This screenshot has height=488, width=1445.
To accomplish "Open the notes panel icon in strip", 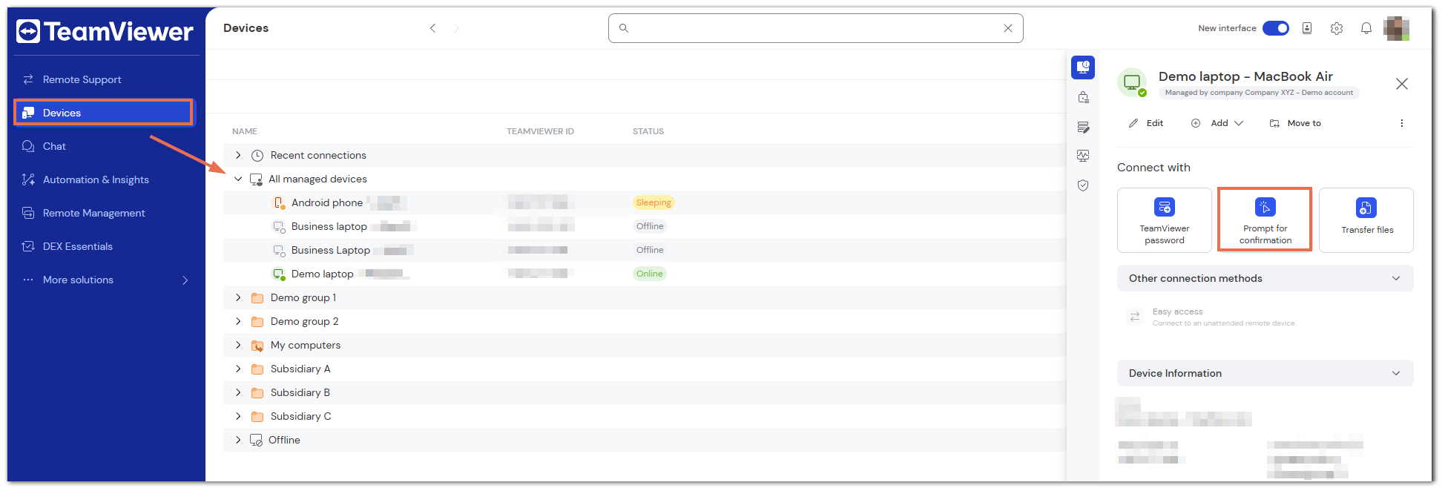I will 1083,127.
